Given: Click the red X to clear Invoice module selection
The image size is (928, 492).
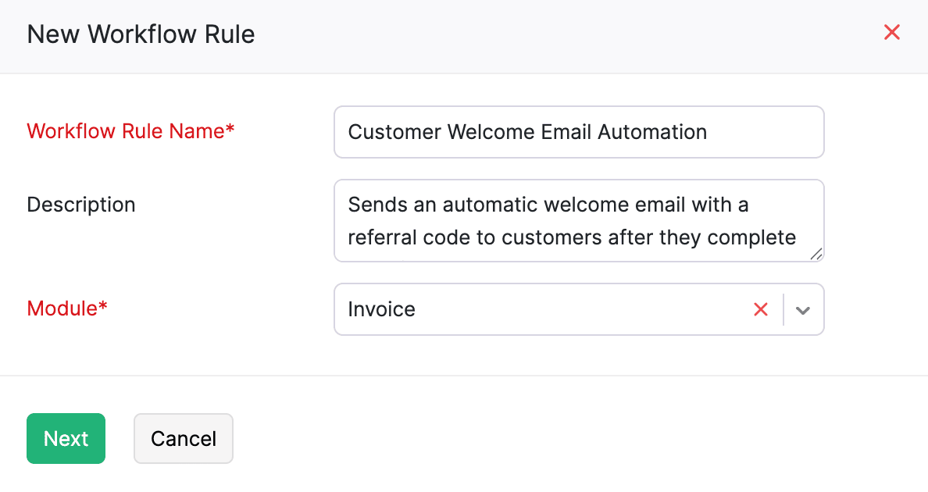Looking at the screenshot, I should pos(761,309).
